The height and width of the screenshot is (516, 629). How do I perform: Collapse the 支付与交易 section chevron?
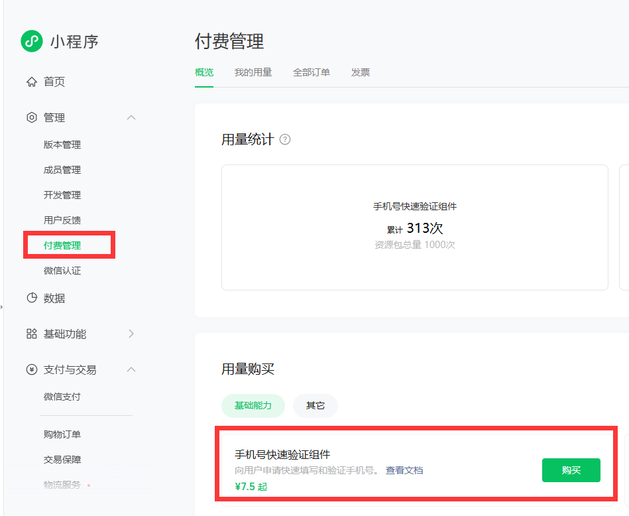(x=131, y=369)
